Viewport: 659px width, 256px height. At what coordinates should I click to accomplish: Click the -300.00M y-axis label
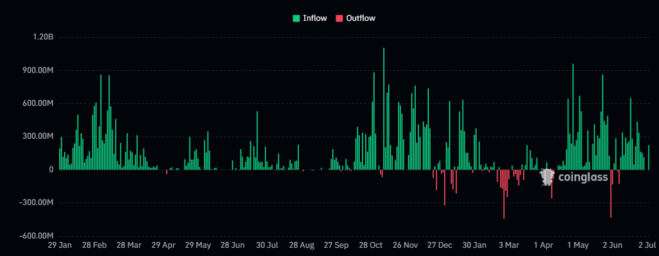34,202
